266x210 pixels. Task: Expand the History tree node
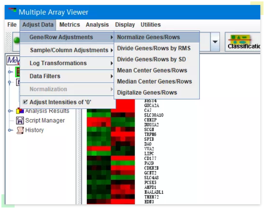click(10, 130)
